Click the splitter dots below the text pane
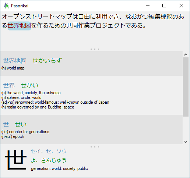This screenshot has height=178, width=190. pyautogui.click(x=95, y=49)
